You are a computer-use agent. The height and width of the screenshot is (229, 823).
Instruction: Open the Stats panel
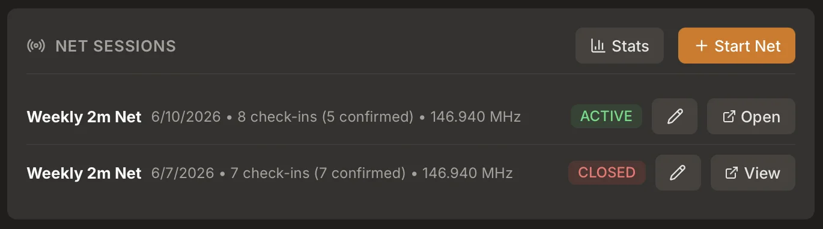[x=619, y=46]
